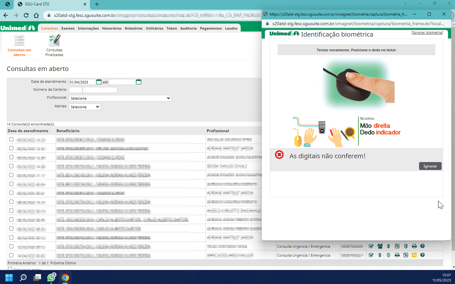Open calendar picker for the 'até' date
Image resolution: width=455 pixels, height=284 pixels.
tap(139, 82)
